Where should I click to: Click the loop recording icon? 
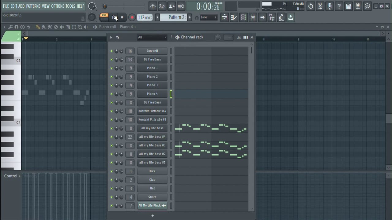pyautogui.click(x=181, y=6)
